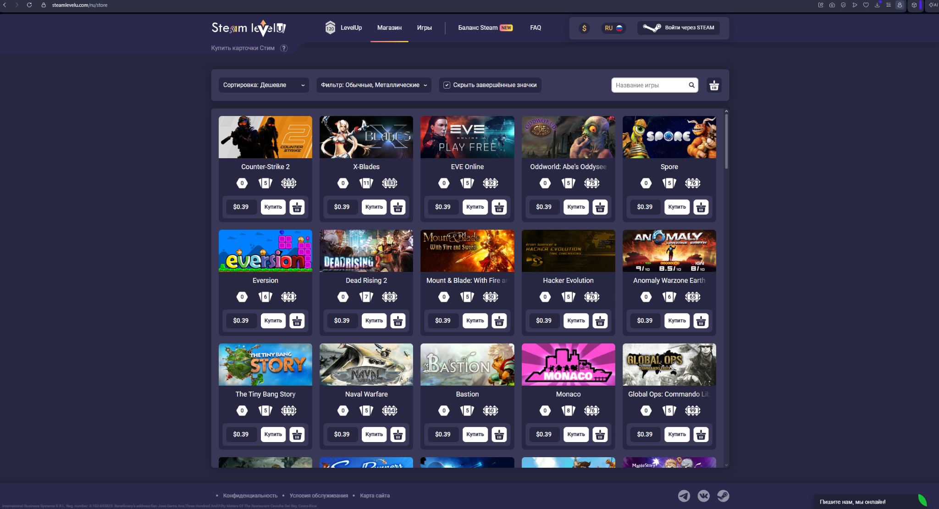939x509 pixels.
Task: Click the Steam LevelU logo
Action: click(x=249, y=28)
